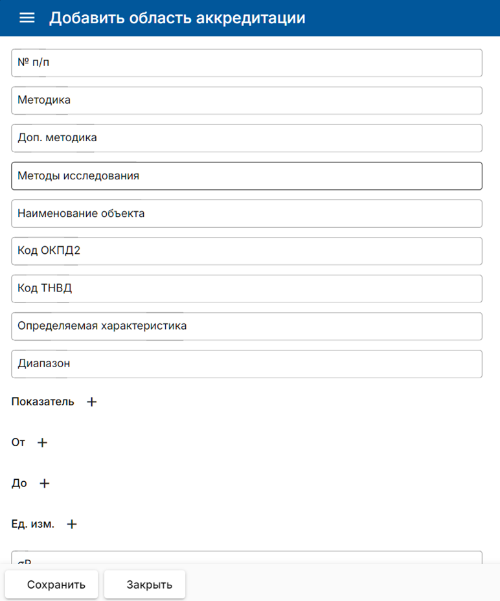Focus the Методы исследования field
Image resolution: width=500 pixels, height=601 pixels.
pyautogui.click(x=246, y=176)
